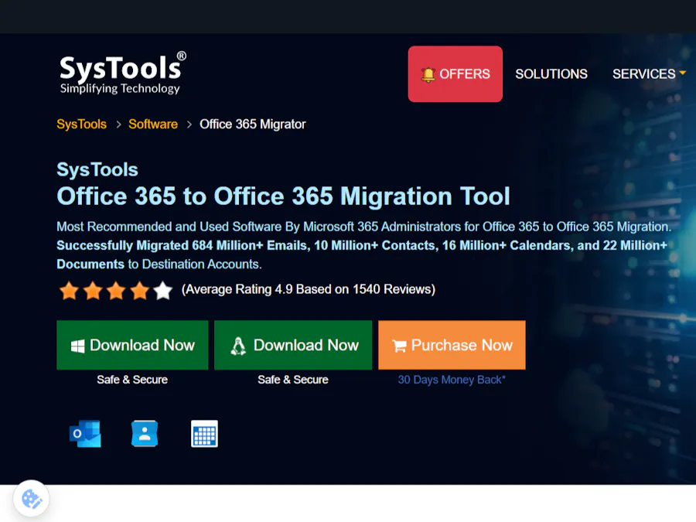696x522 pixels.
Task: Click the first gold rating star
Action: (x=70, y=291)
